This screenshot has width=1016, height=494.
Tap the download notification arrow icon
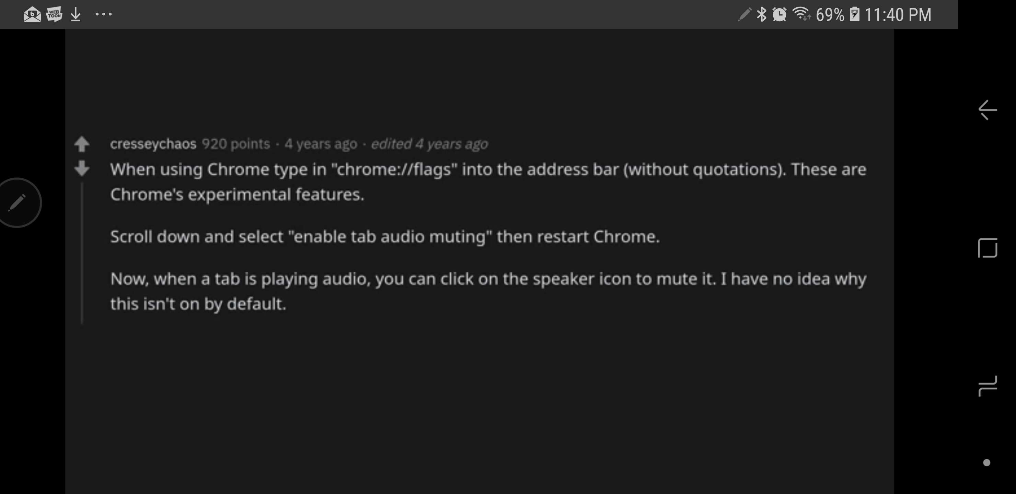[76, 15]
